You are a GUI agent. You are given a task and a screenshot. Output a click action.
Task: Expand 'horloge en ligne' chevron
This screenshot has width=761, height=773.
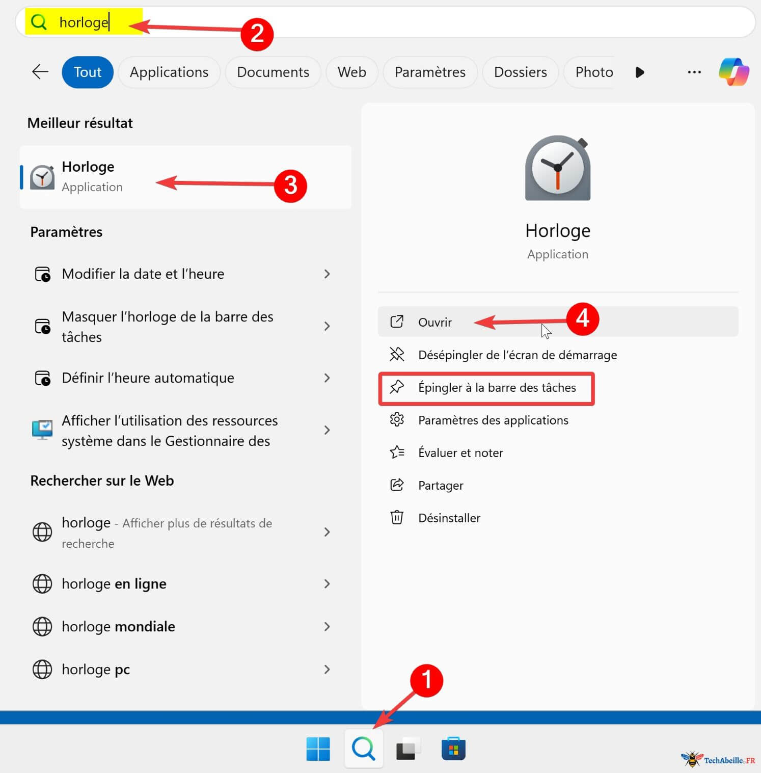327,584
